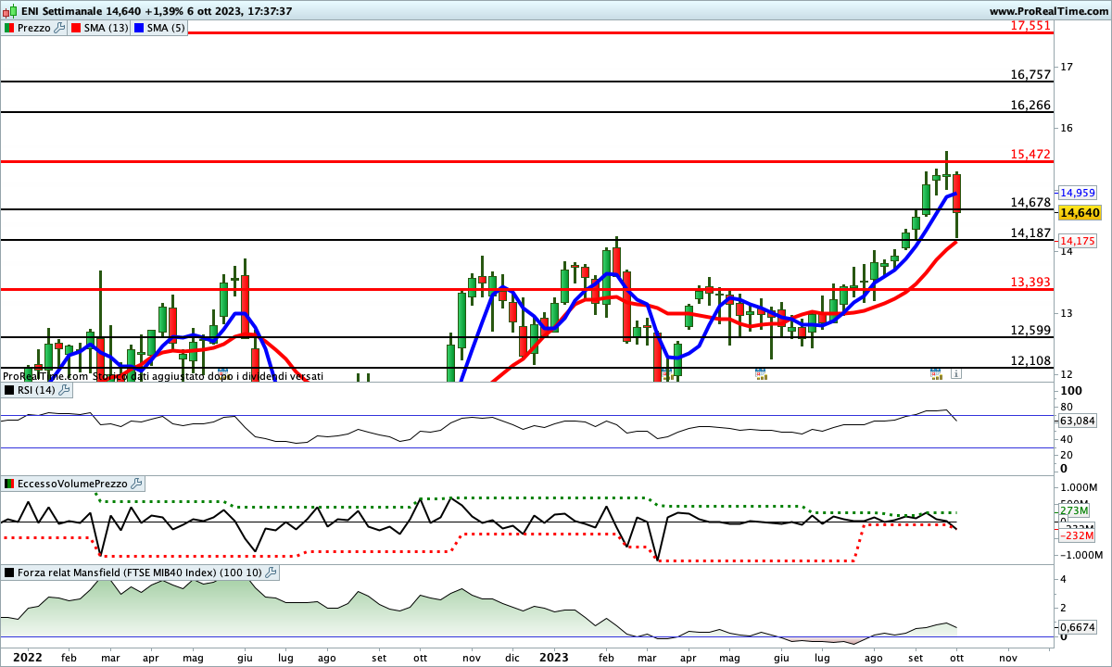Select the EccessoVolumePrezzo panel label
Screen dimensions: 1112x667
pyautogui.click(x=72, y=484)
